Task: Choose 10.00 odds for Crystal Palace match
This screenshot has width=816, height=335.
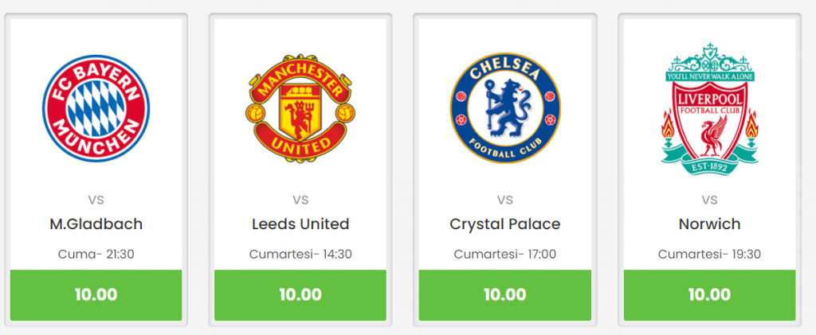Action: [504, 295]
